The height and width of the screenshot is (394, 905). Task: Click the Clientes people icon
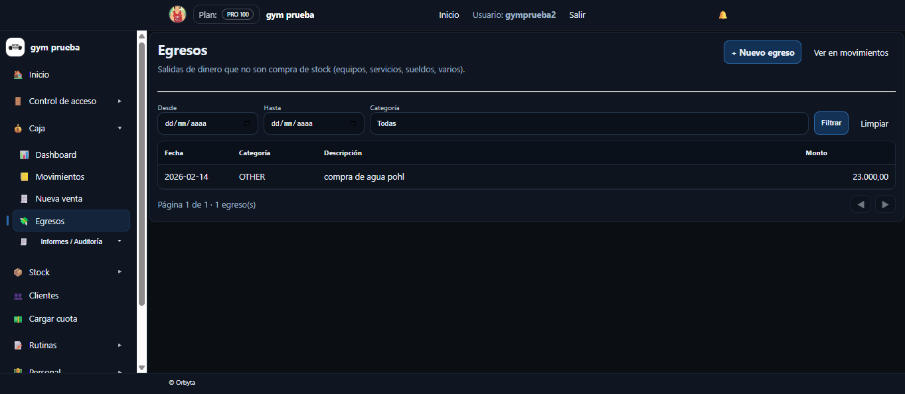click(x=18, y=296)
